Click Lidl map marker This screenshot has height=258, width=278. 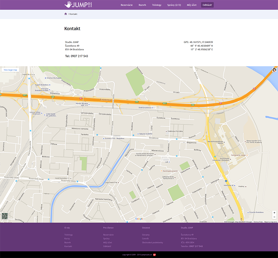pos(167,162)
